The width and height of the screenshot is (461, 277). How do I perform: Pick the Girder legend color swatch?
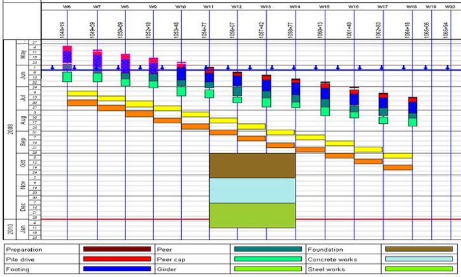tap(268, 269)
